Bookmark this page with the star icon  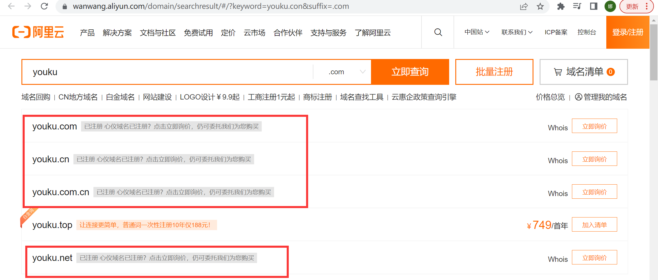click(x=540, y=6)
